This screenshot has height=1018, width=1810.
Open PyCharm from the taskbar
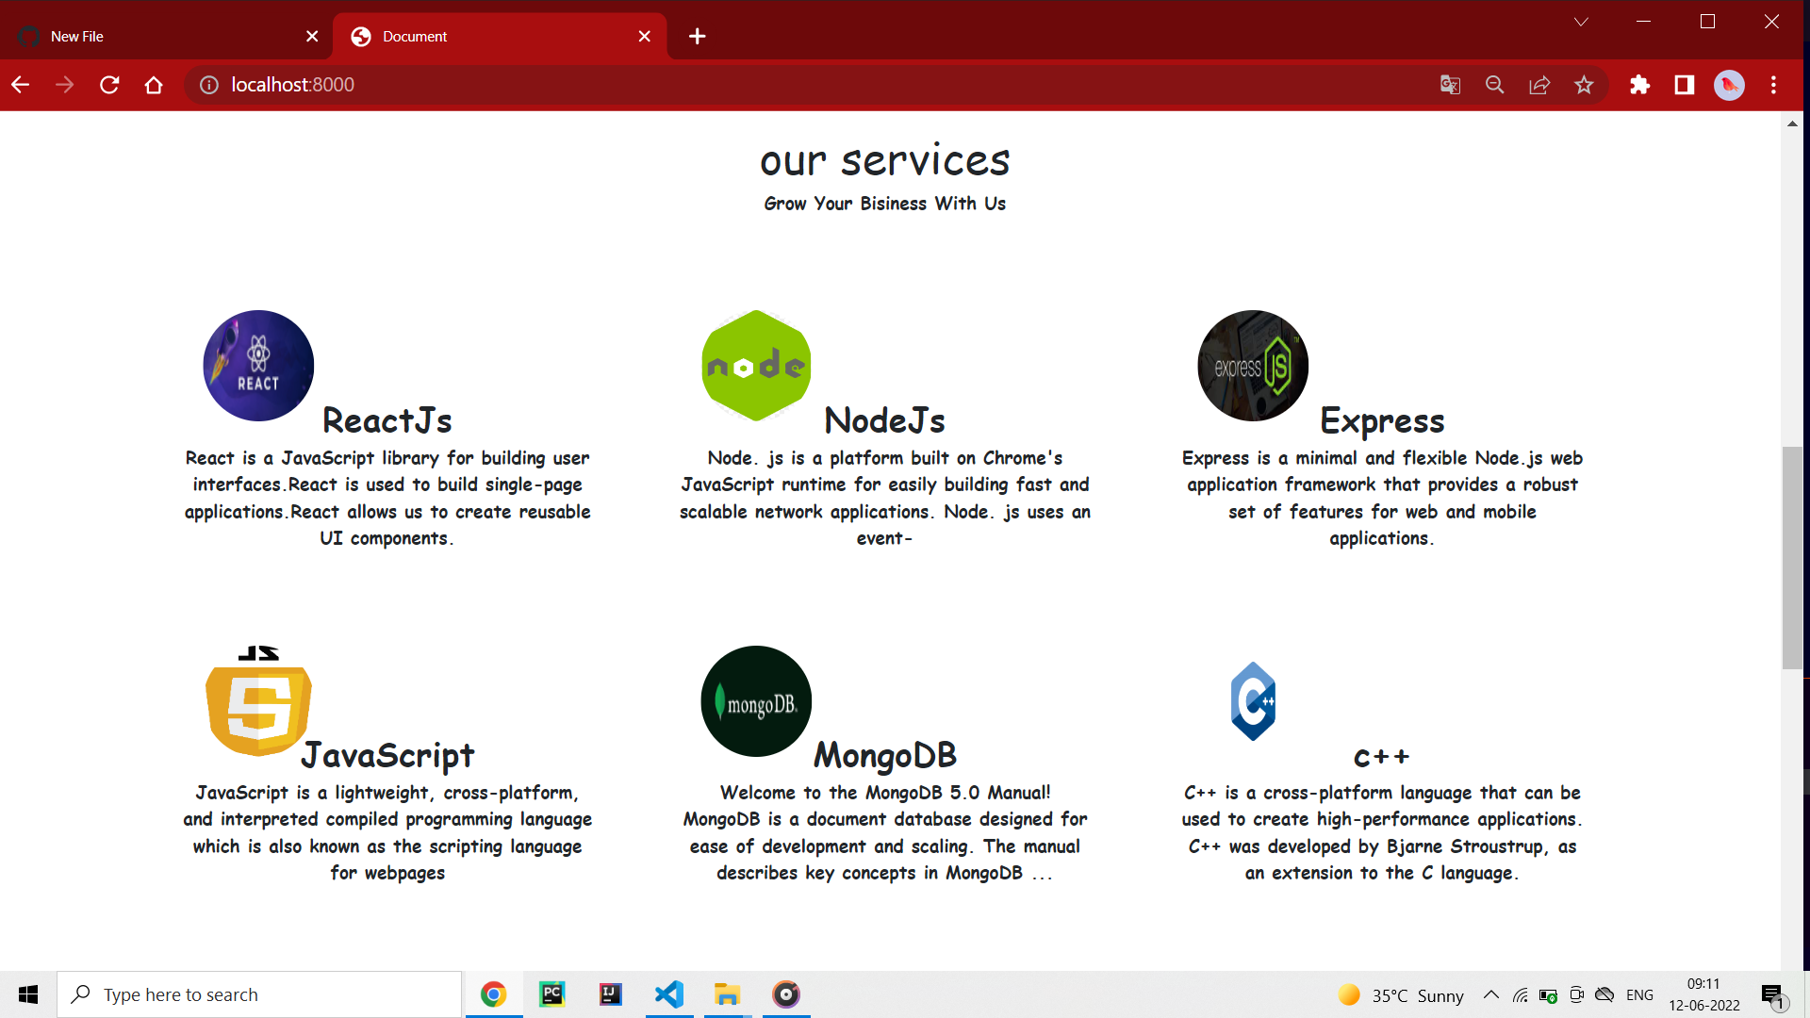click(x=552, y=994)
